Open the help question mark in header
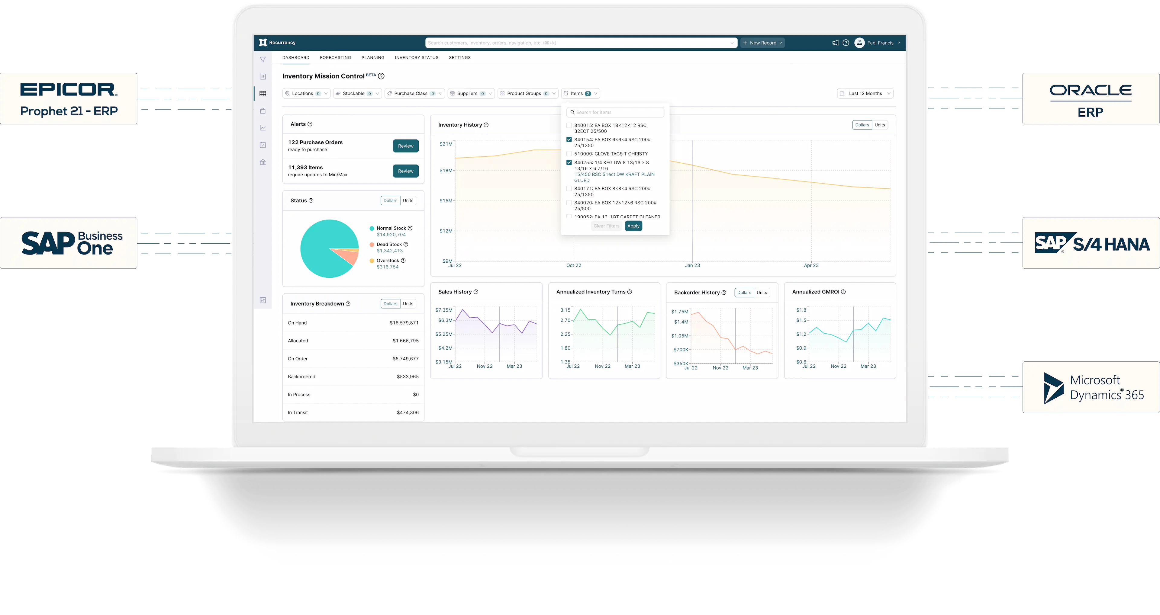Screen dimensions: 1160x615 tap(846, 43)
